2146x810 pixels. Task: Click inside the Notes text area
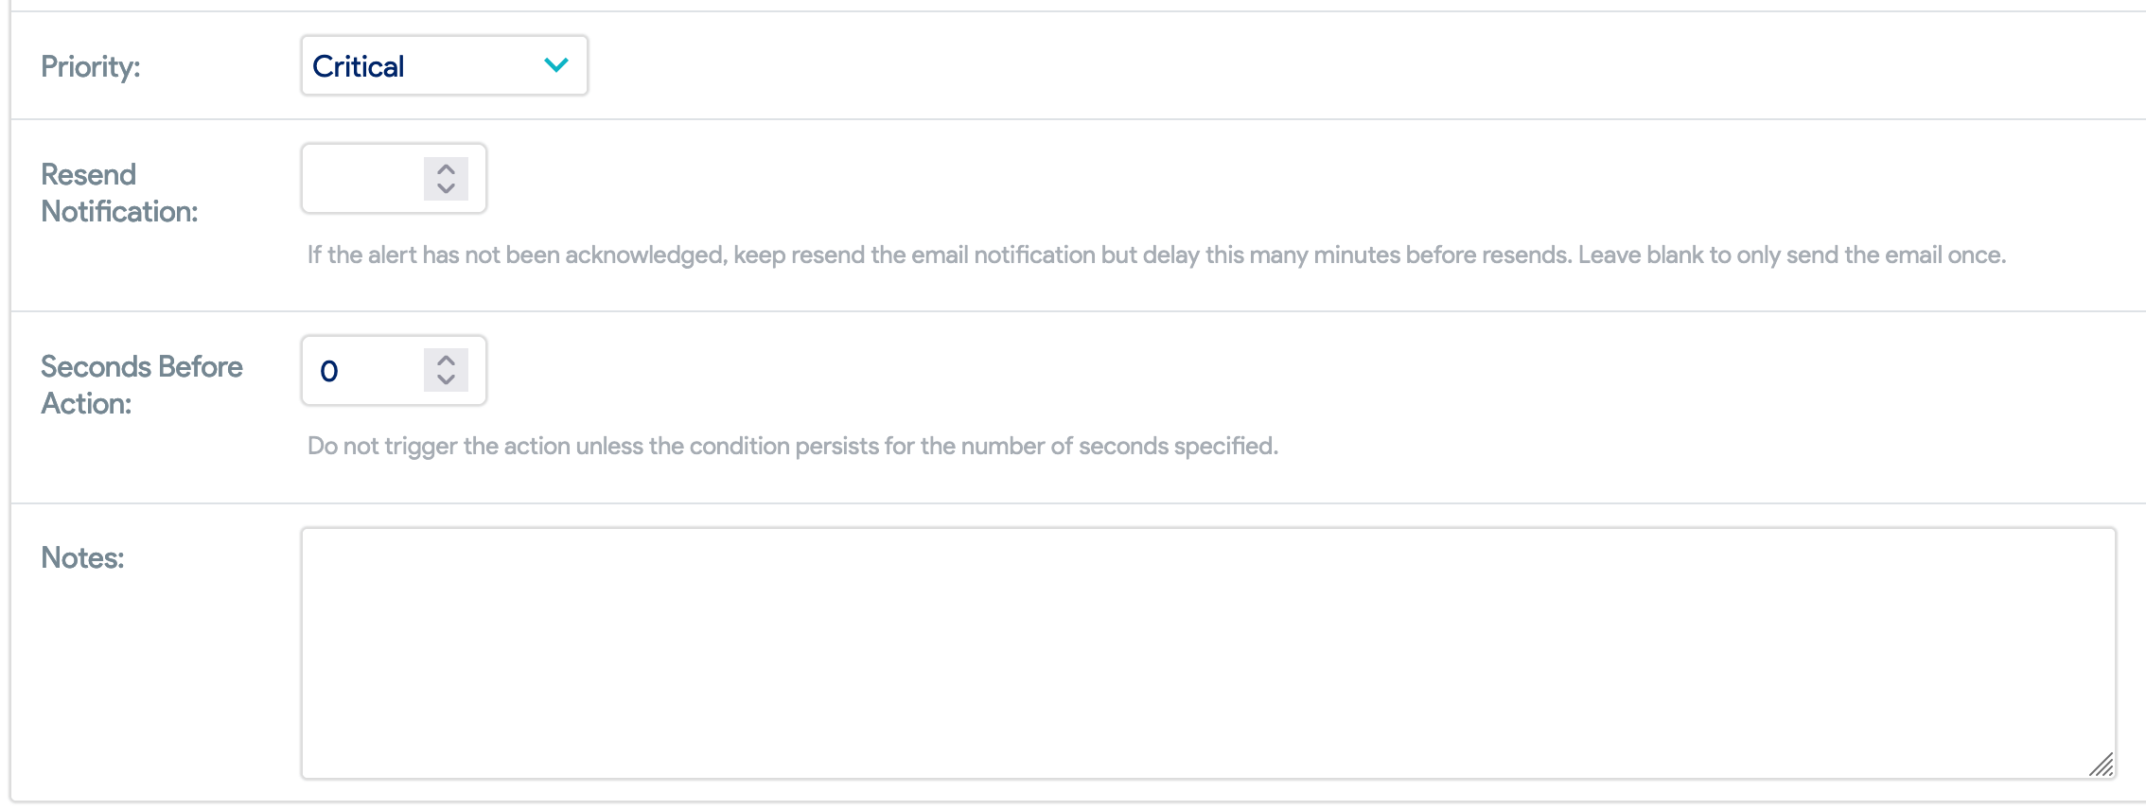(x=1208, y=653)
